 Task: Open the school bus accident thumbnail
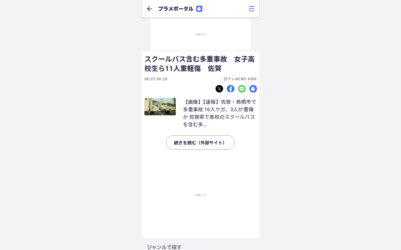(x=160, y=107)
